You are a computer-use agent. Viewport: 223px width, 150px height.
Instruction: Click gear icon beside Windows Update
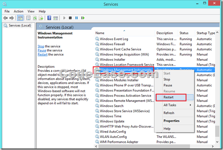click(97, 121)
